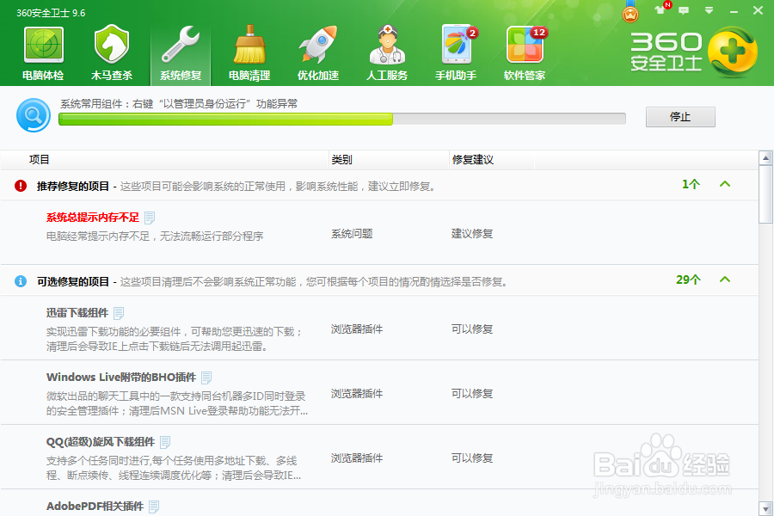Image resolution: width=774 pixels, height=516 pixels.
Task: Minimize the 360 window
Action: click(734, 11)
